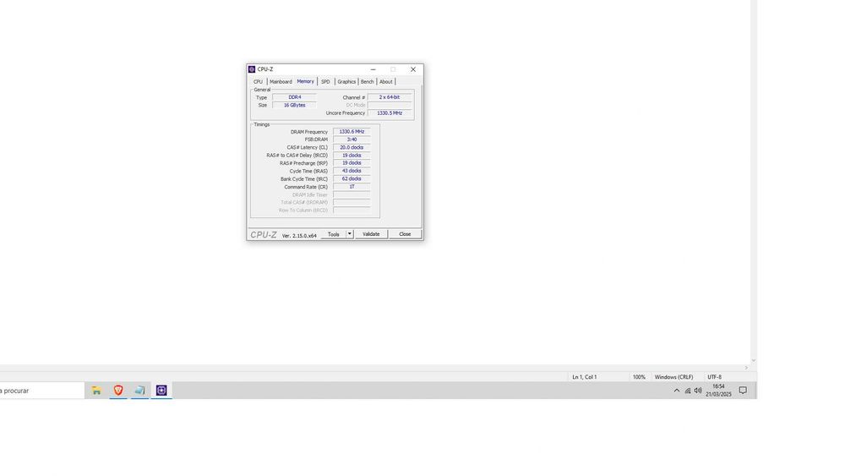The image size is (845, 476).
Task: Click the Notepad vertical scrollbar down arrow
Action: coord(754,361)
